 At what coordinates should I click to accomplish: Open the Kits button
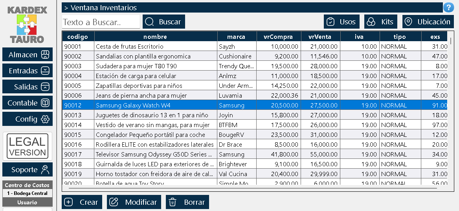pyautogui.click(x=380, y=22)
